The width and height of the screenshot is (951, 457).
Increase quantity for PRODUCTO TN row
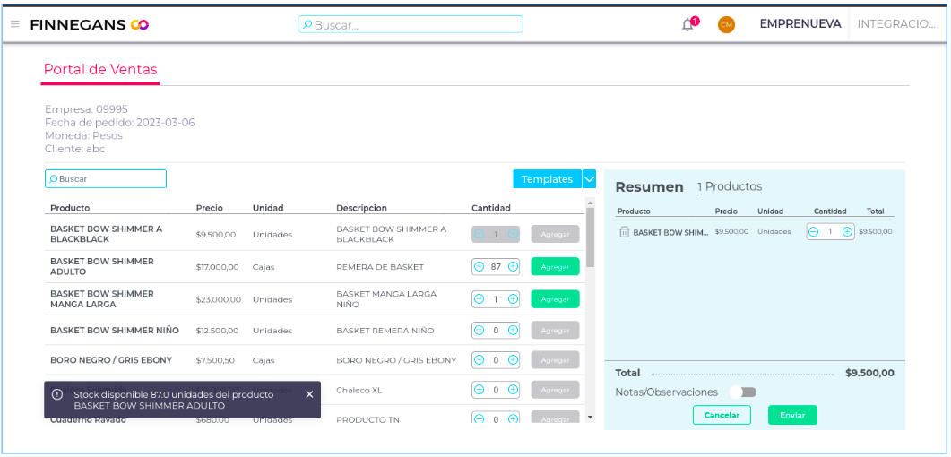(x=513, y=419)
